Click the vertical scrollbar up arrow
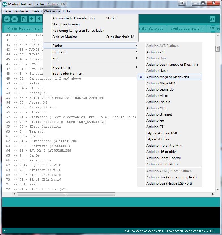 point(218,35)
